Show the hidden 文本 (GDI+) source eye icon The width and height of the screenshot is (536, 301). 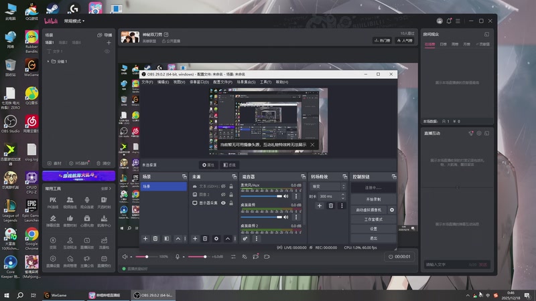[223, 187]
